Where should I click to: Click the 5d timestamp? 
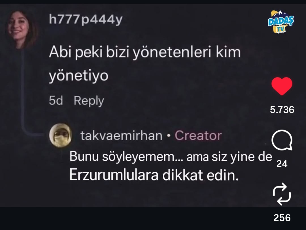click(56, 100)
